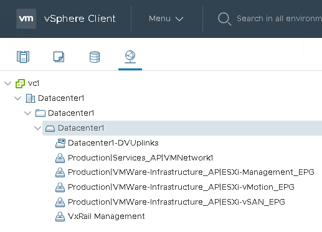Collapse the vc1 vCenter node

(8, 83)
